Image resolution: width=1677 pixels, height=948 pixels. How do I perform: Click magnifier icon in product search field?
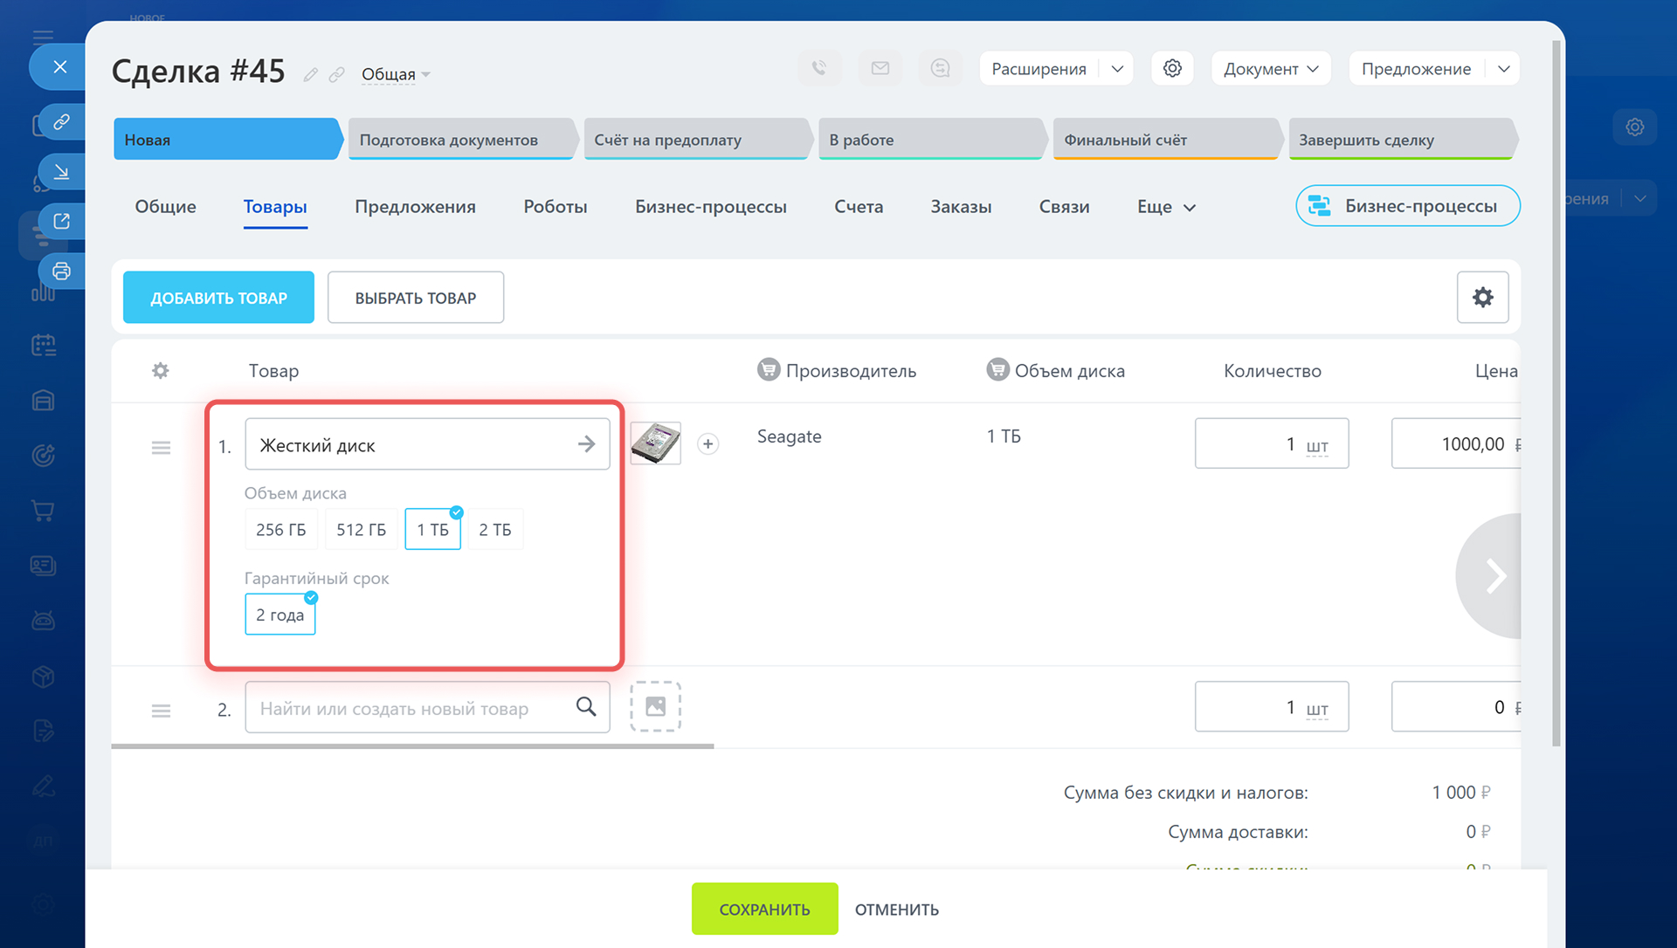[586, 707]
